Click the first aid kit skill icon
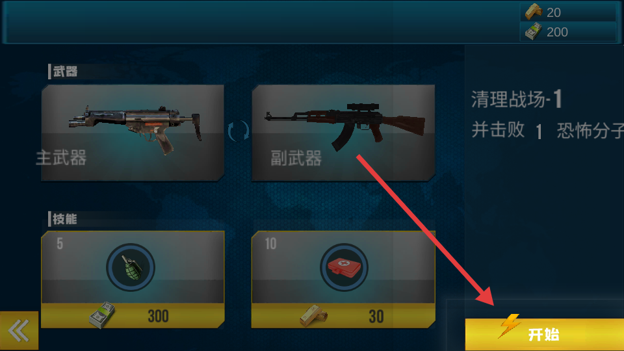624x351 pixels. click(x=344, y=267)
